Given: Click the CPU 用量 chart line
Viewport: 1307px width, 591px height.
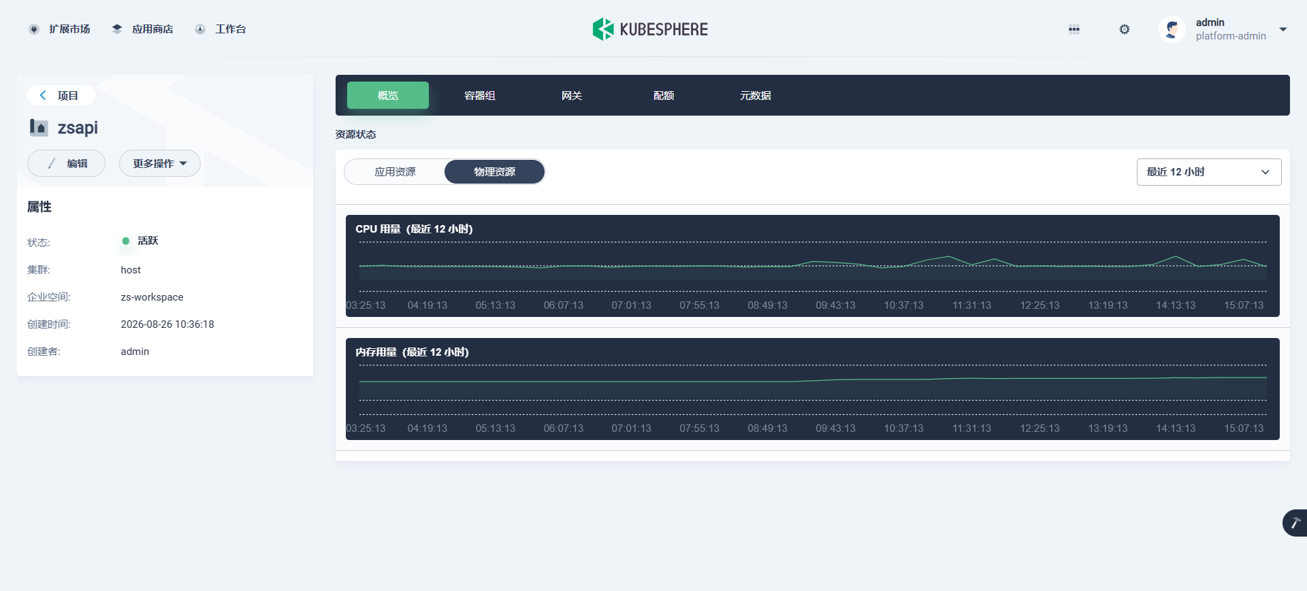Looking at the screenshot, I should tap(813, 264).
